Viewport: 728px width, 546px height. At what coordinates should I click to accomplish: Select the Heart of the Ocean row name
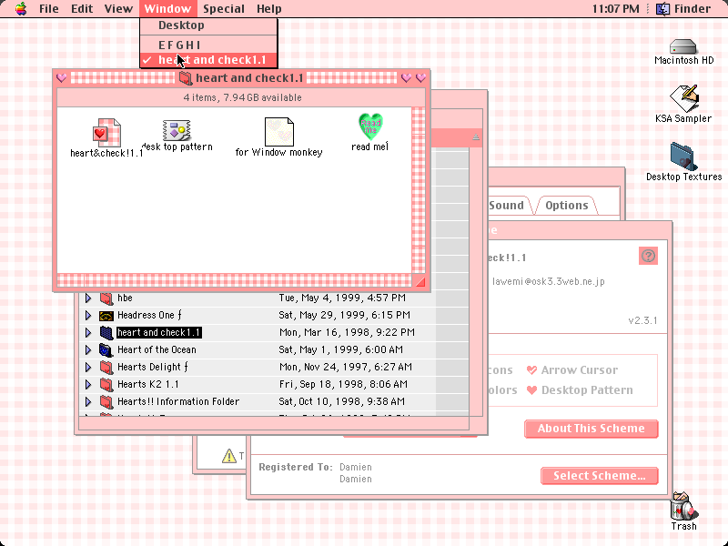pos(157,350)
